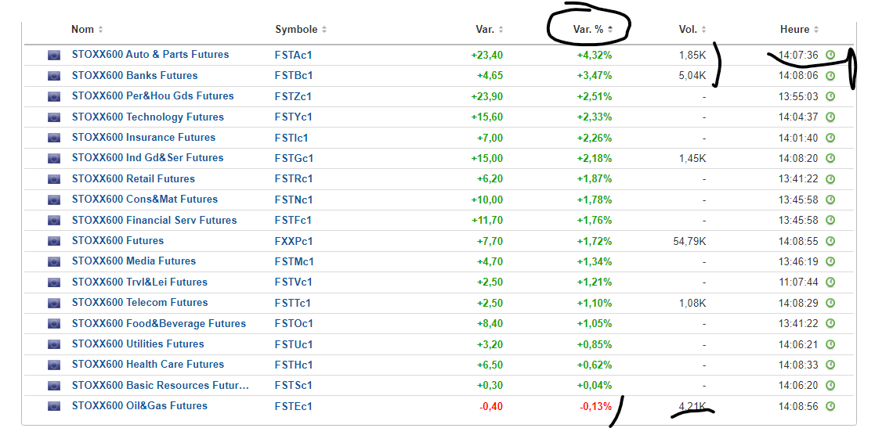Click the FXXPc1 symbol cell
The height and width of the screenshot is (446, 893).
(292, 241)
